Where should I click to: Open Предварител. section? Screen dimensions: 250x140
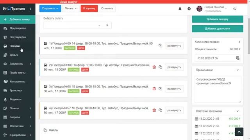point(18,28)
